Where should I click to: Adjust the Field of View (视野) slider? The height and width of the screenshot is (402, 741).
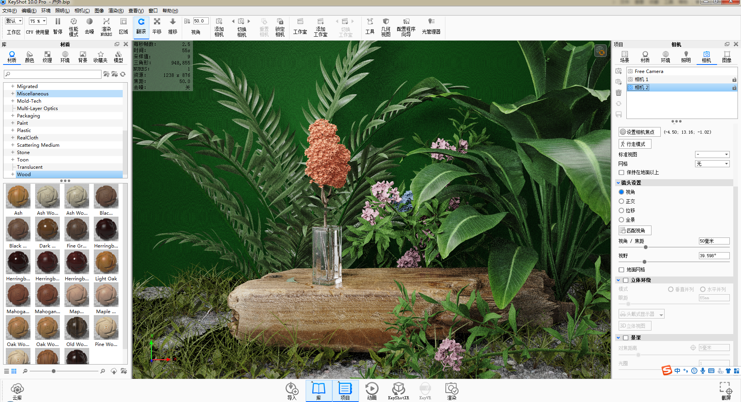click(x=644, y=262)
